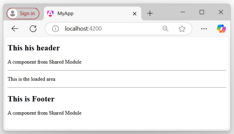The image size is (234, 134).
Task: Click the "This is the loaded area" text
Action: click(31, 79)
